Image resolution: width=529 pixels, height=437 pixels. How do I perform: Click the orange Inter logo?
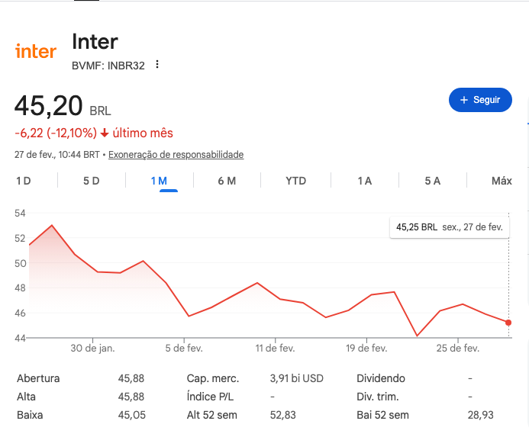pyautogui.click(x=36, y=51)
